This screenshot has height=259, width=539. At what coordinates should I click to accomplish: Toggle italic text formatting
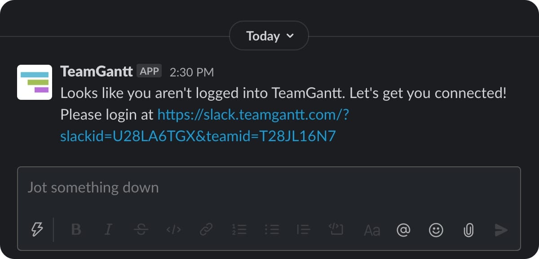coord(108,230)
